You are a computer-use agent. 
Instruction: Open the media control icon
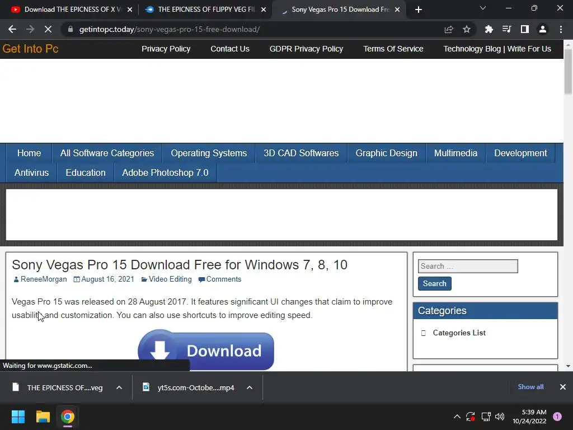[x=506, y=29]
